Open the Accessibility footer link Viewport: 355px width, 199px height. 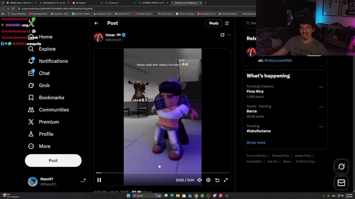254,161
